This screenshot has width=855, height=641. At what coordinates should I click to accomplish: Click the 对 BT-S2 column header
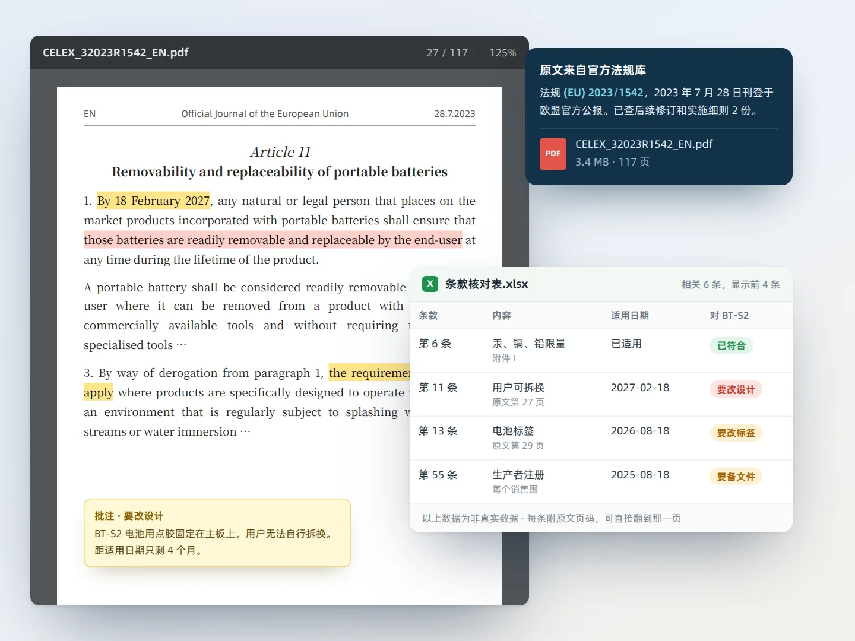[729, 316]
